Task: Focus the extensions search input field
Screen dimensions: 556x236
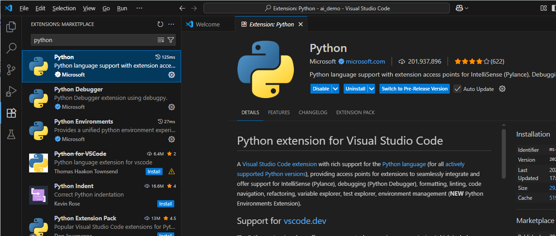Action: pyautogui.click(x=94, y=40)
